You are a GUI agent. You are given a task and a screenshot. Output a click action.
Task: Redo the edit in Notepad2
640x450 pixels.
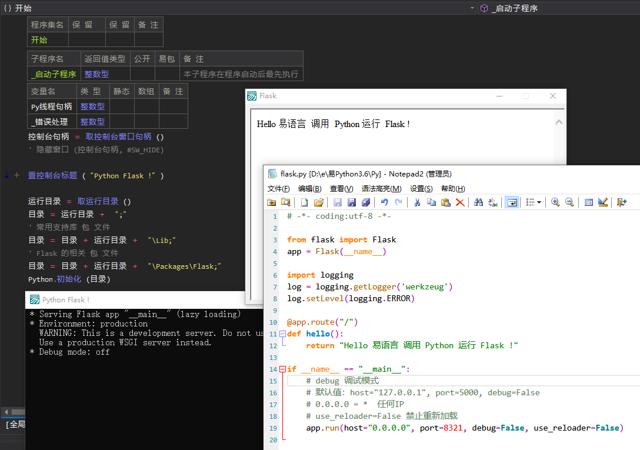398,202
